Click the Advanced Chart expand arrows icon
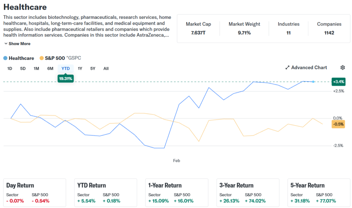The width and height of the screenshot is (352, 208). pyautogui.click(x=287, y=68)
